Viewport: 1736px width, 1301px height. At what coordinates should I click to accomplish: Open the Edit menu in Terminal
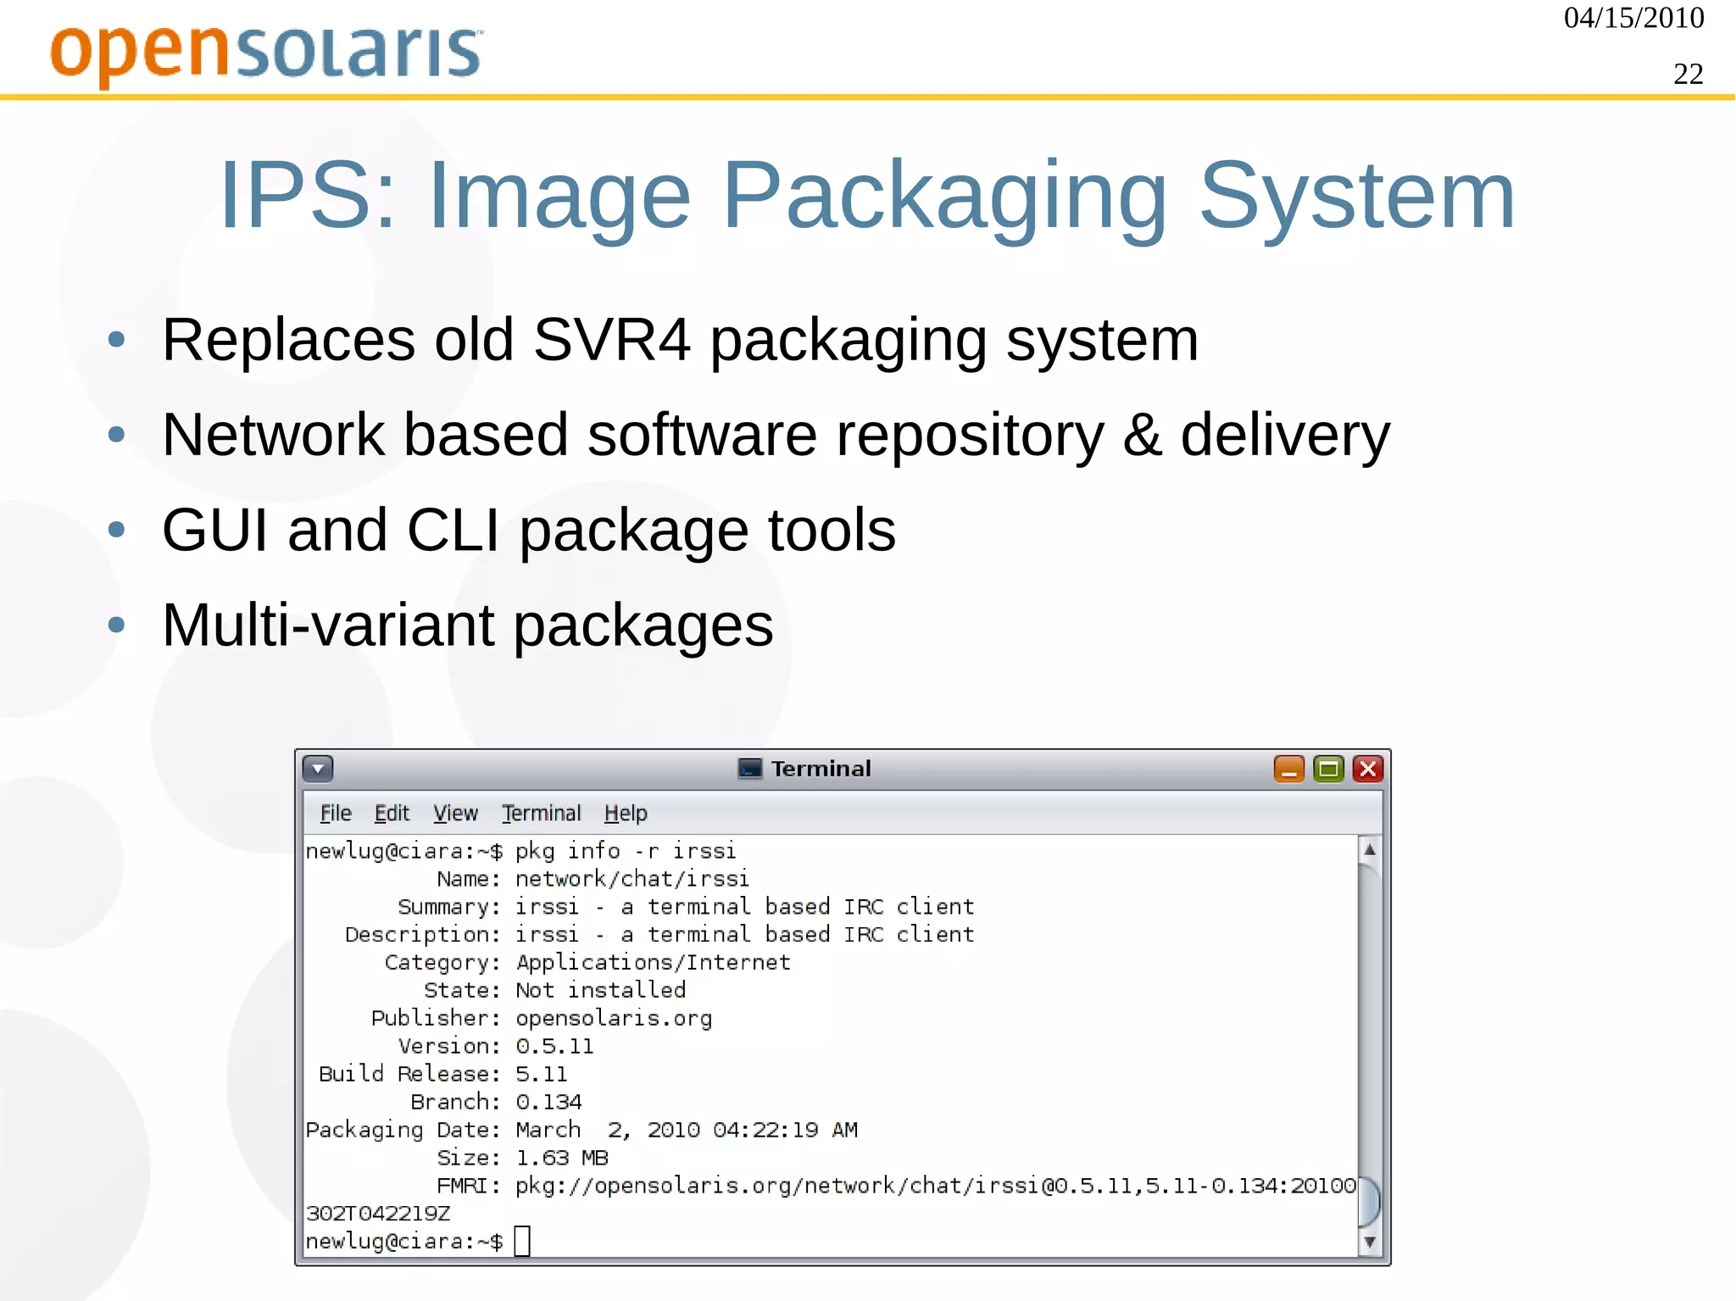tap(392, 814)
